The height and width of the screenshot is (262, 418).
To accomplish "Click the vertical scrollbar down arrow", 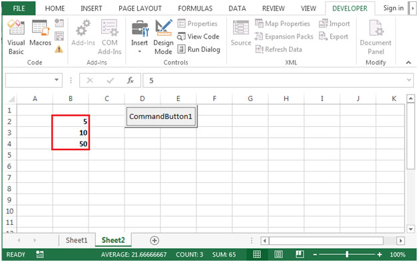I will [411, 229].
